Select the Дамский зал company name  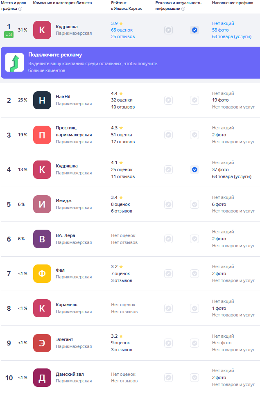point(70,374)
